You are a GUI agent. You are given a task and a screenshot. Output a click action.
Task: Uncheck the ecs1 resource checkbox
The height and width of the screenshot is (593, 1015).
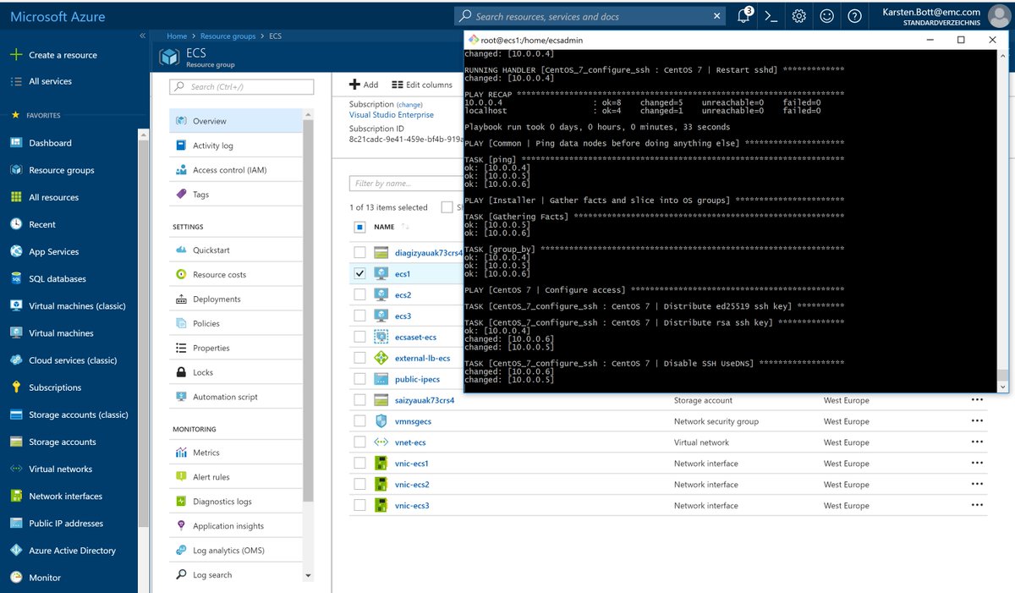359,272
